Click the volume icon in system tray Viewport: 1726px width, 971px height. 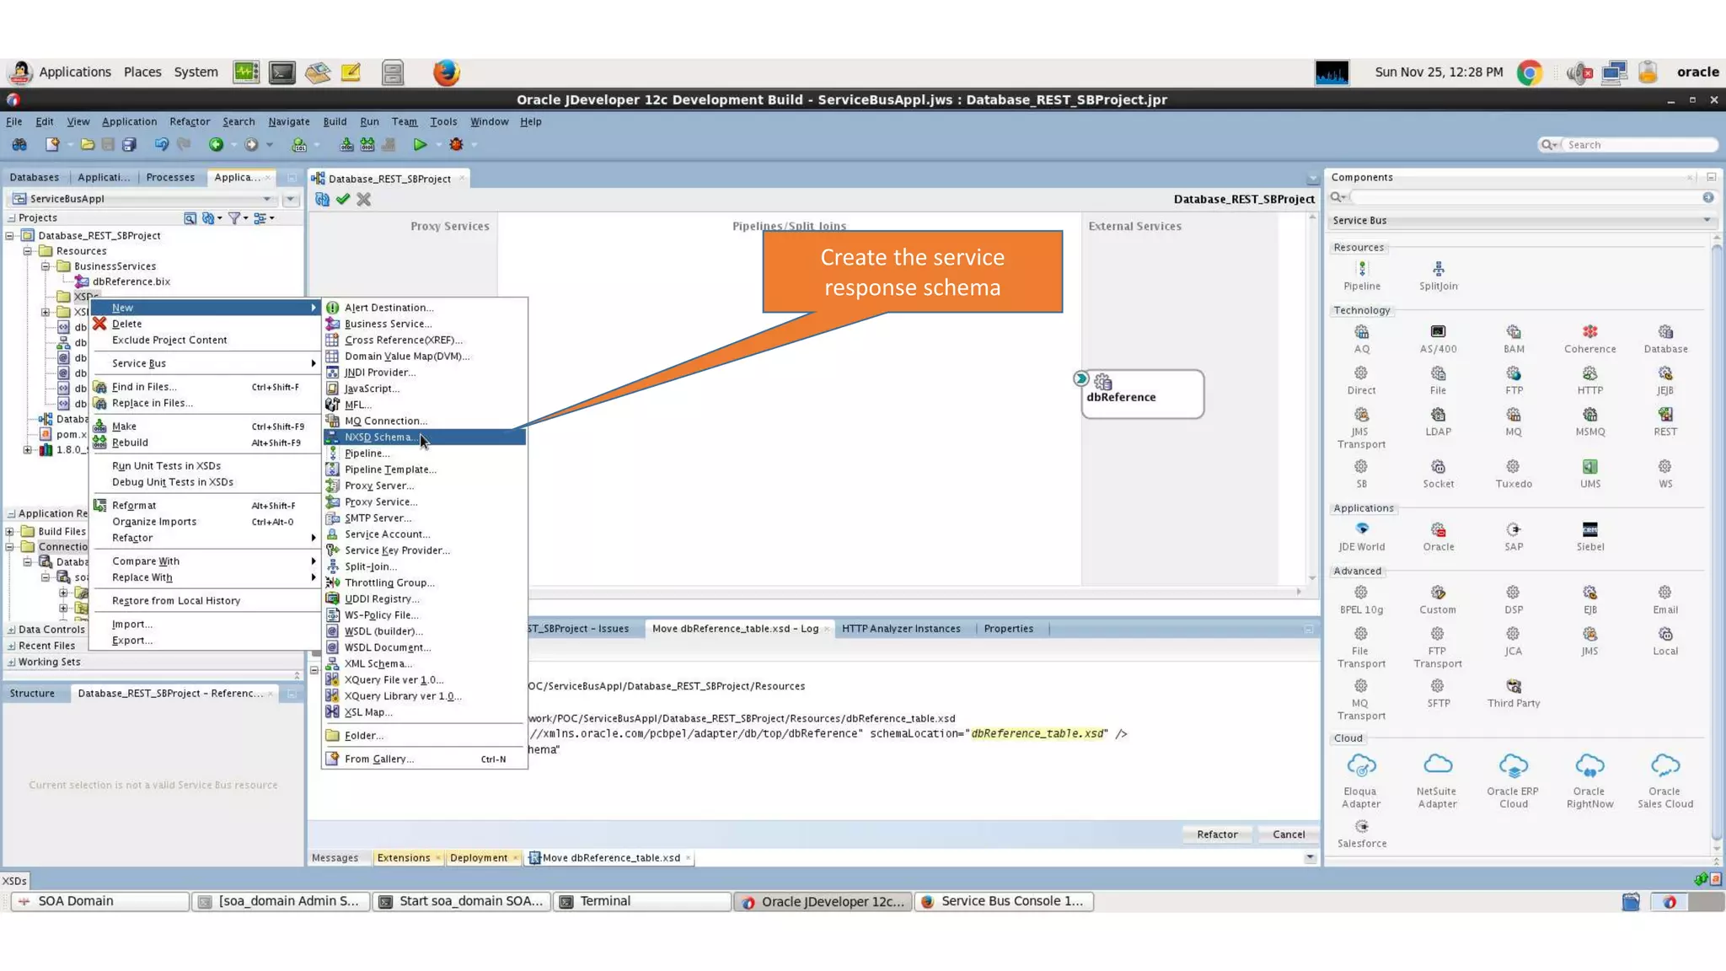click(x=1578, y=72)
